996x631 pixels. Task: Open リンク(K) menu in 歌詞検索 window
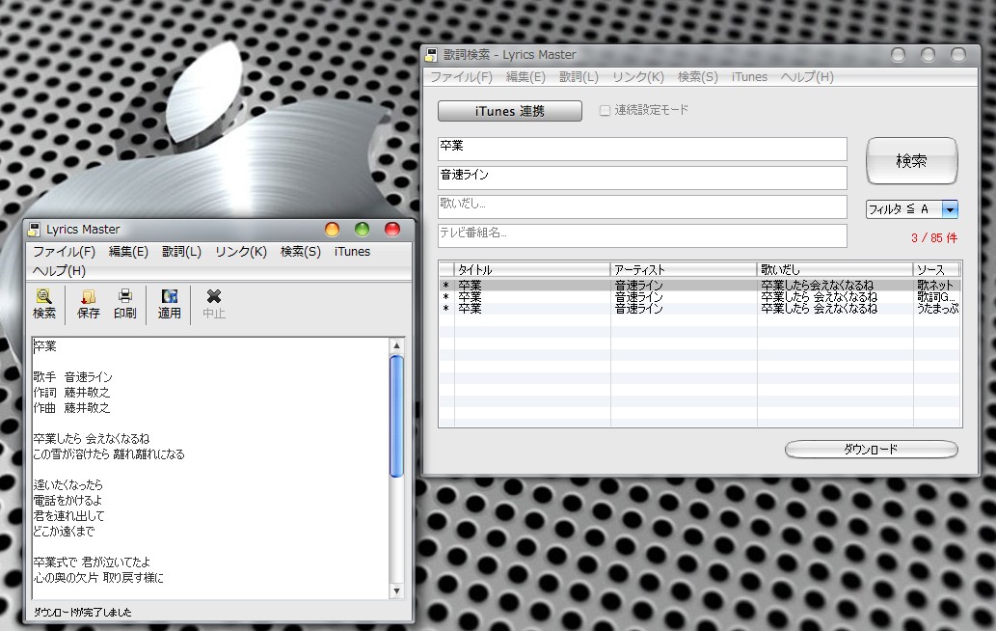point(638,77)
